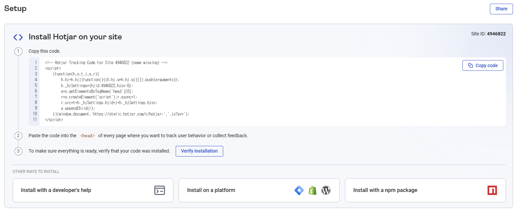The image size is (517, 211).
Task: Click code line 'a.appendChild(r);'
Action: point(78,108)
